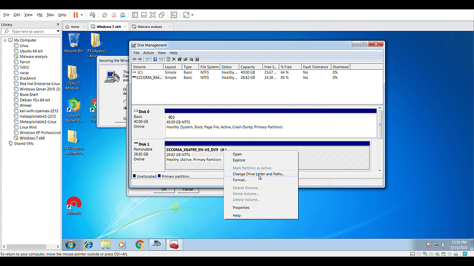Enter full screen mode
This screenshot has height=266, width=474.
(153, 15)
